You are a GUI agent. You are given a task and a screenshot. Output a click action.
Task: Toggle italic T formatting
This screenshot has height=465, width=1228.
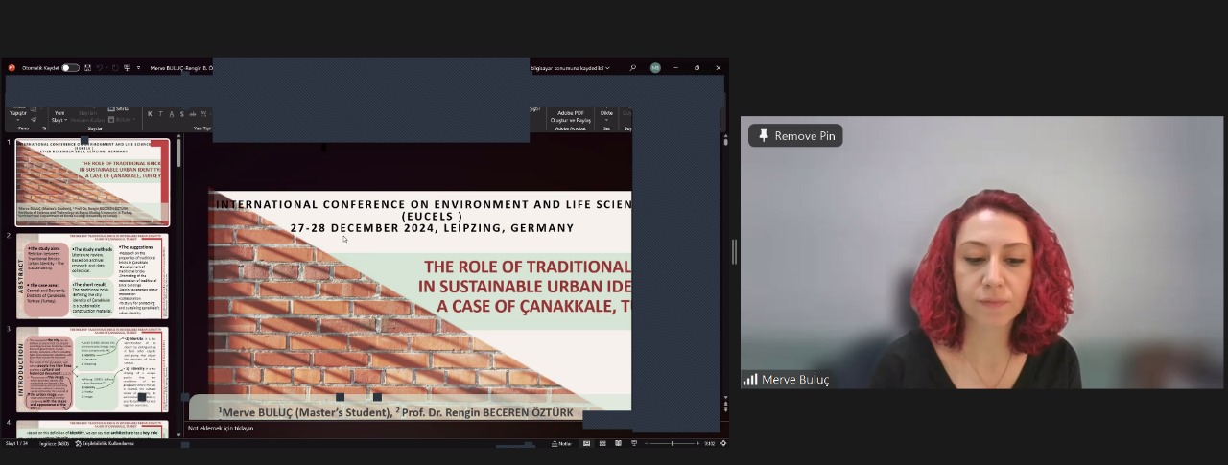click(160, 114)
